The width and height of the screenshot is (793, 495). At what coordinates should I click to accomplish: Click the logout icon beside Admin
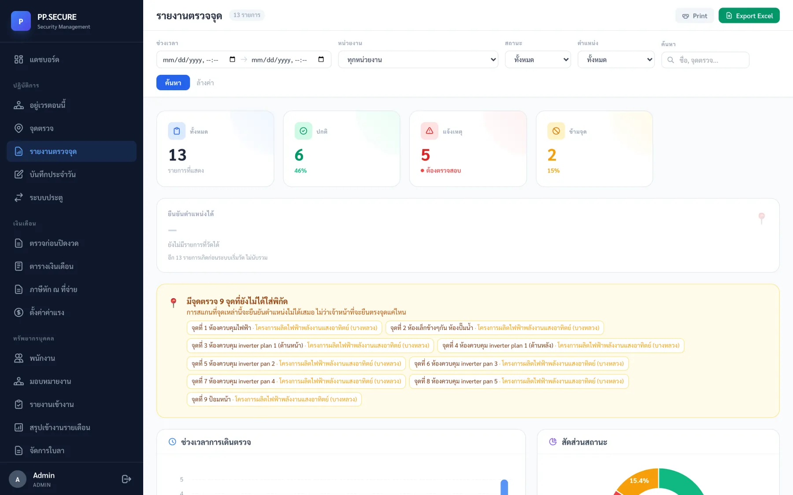pyautogui.click(x=126, y=479)
